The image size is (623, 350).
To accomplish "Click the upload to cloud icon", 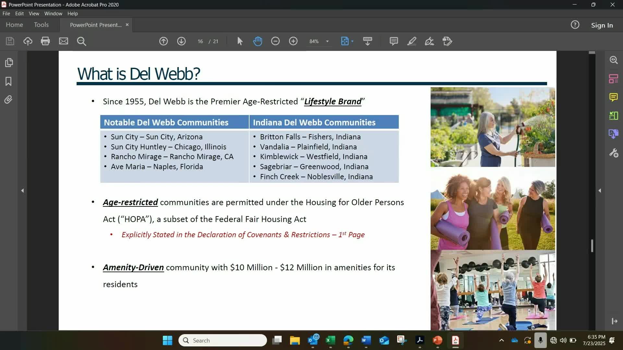I will 28,41.
